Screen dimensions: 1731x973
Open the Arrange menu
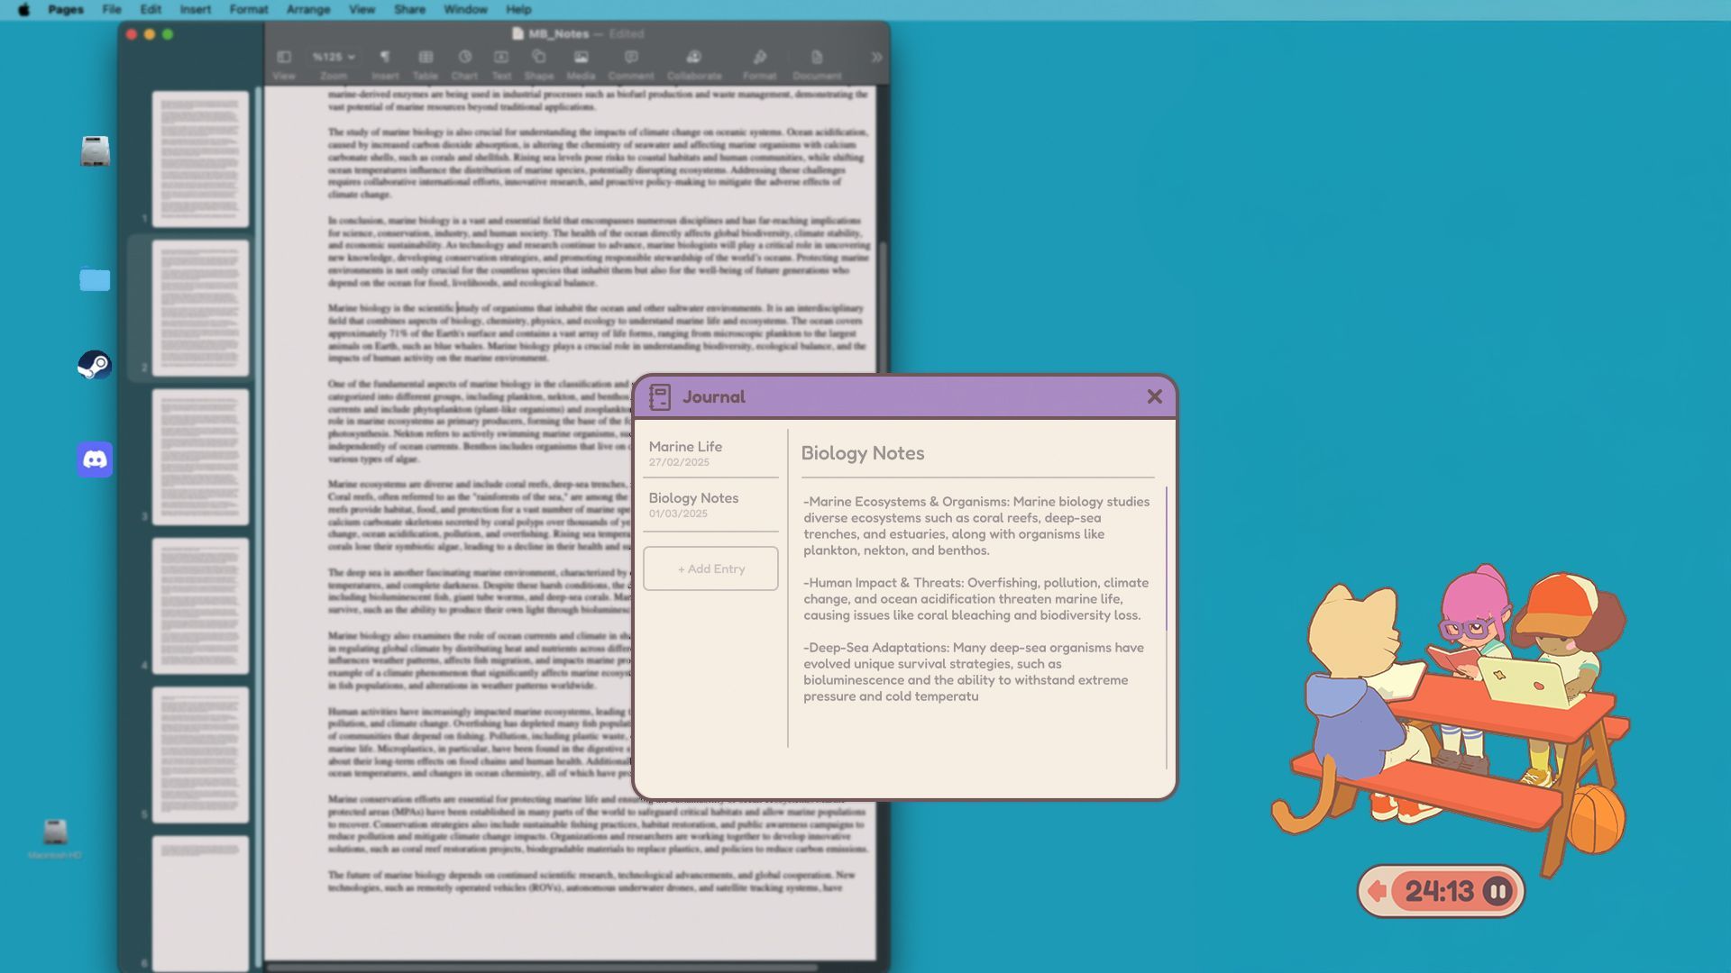point(308,9)
